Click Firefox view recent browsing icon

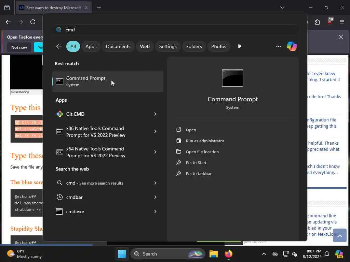coord(7,8)
